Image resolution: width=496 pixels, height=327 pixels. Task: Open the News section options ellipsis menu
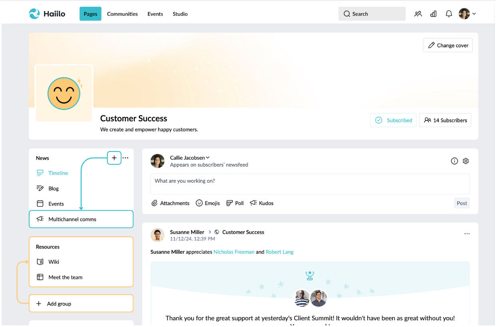[125, 158]
